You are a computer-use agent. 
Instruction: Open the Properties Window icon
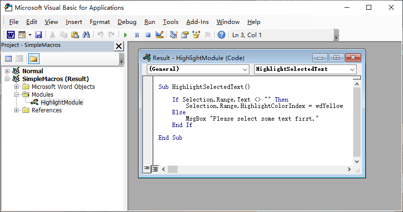[185, 35]
